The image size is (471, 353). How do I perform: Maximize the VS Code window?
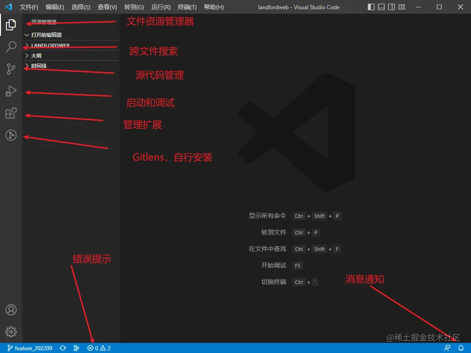pyautogui.click(x=439, y=7)
